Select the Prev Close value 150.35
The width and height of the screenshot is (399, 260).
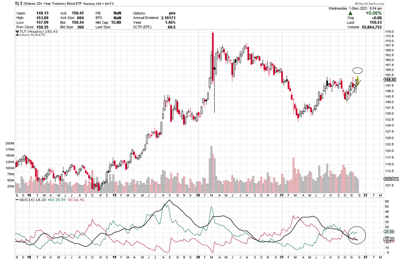(42, 27)
